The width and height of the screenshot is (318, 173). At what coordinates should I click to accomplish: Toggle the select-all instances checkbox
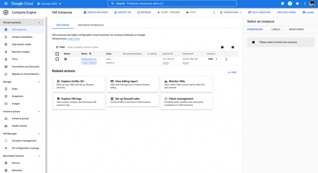tap(57, 54)
